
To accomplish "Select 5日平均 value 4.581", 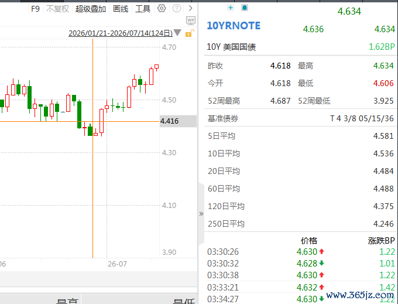I will coord(383,136).
